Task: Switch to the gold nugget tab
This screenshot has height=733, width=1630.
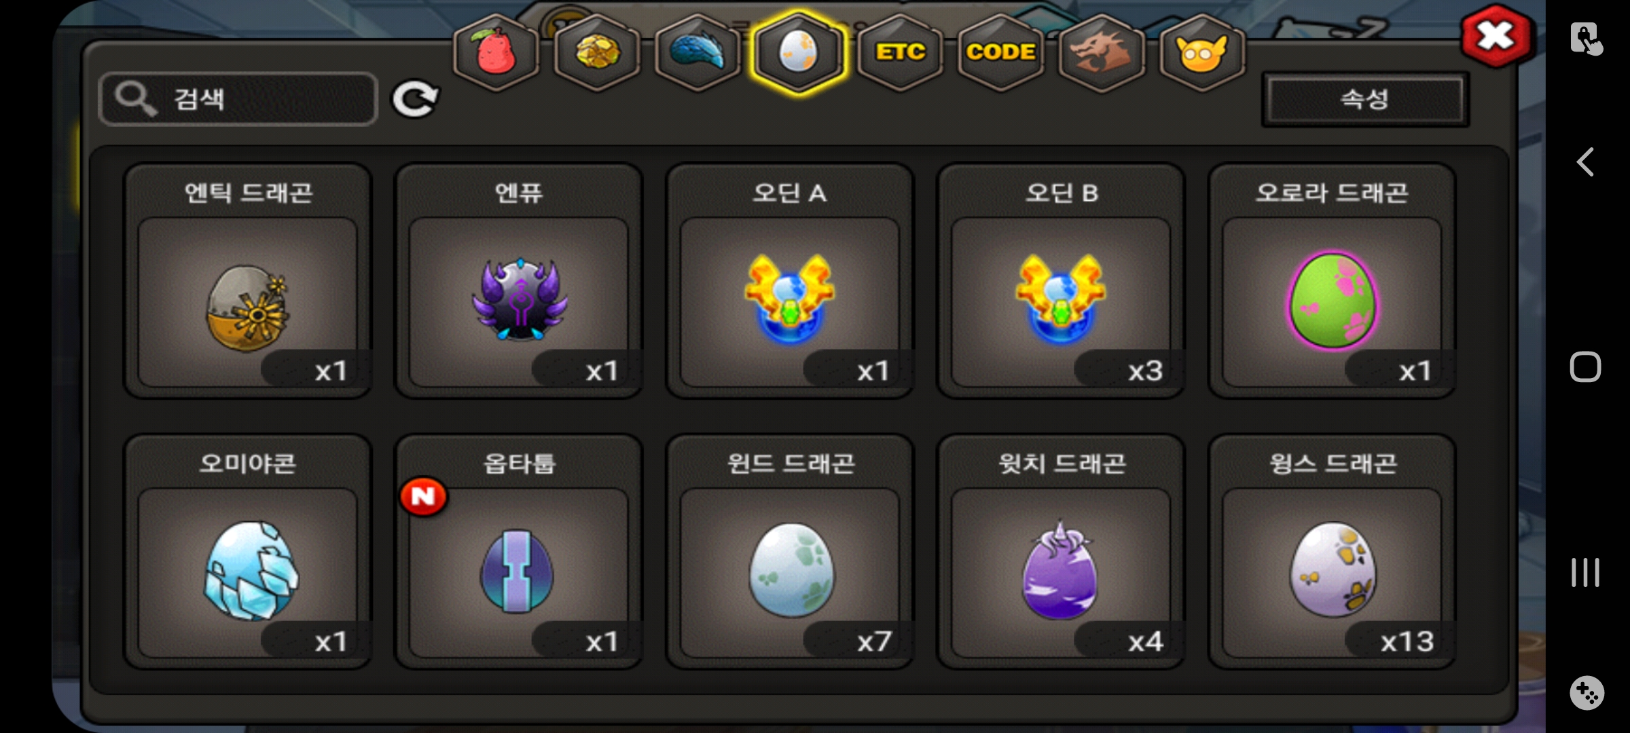Action: (x=597, y=52)
